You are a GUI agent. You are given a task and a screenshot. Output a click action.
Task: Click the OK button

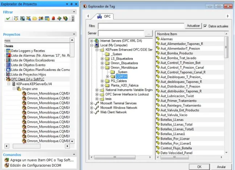pyautogui.click(x=199, y=167)
